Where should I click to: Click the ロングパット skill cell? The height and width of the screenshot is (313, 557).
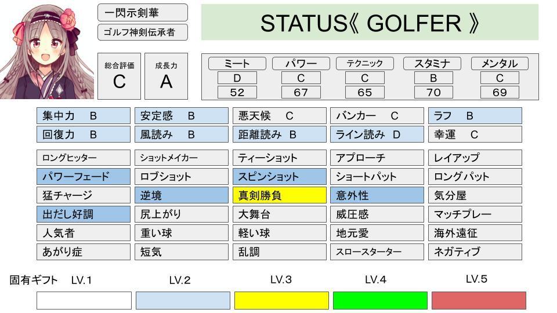475,176
